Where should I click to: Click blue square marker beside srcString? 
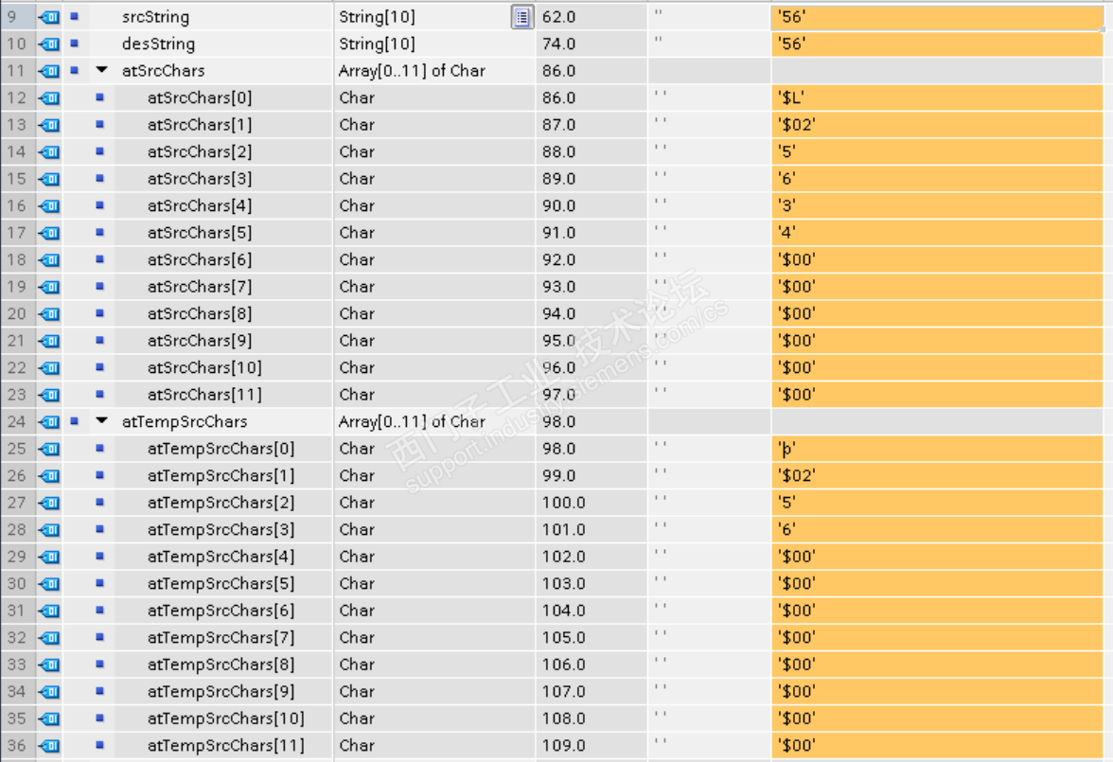[74, 16]
